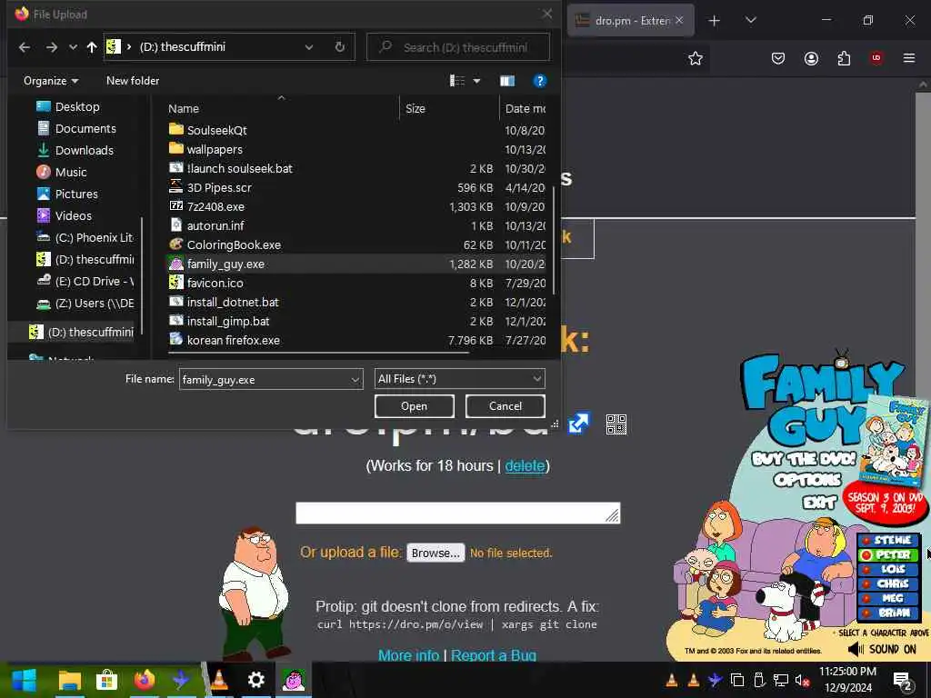Expand the File name history dropdown
The height and width of the screenshot is (698, 931).
(x=355, y=379)
